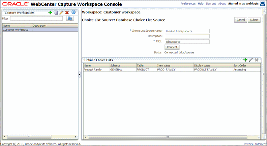
Task: Click Sign out
Action: 211,4
